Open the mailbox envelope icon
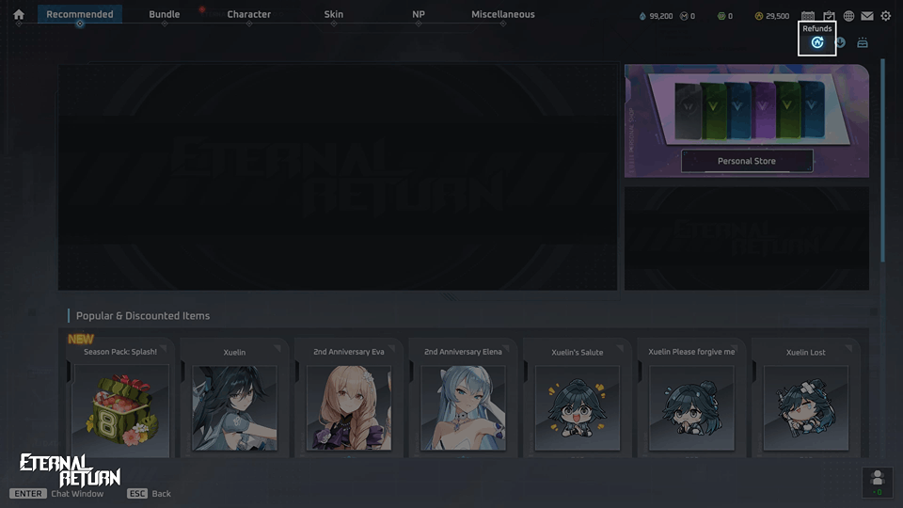The width and height of the screenshot is (903, 508). click(866, 16)
